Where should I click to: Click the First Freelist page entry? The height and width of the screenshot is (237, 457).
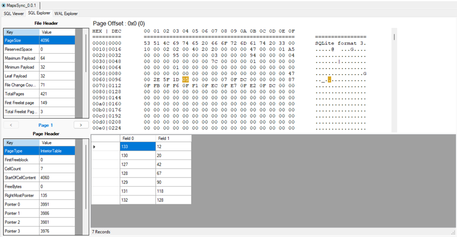point(39,102)
